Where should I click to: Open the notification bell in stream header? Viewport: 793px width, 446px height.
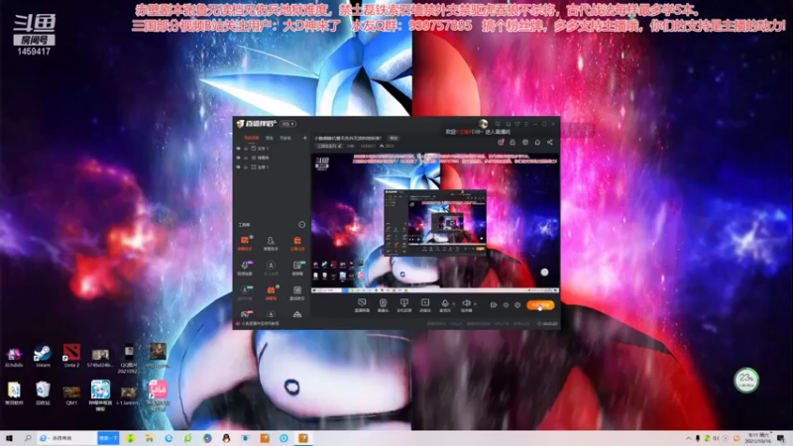pyautogui.click(x=537, y=142)
